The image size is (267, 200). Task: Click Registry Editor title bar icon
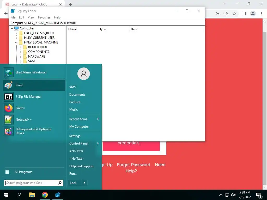[13, 11]
